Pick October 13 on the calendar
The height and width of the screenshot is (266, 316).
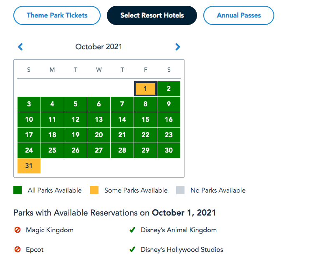99,119
